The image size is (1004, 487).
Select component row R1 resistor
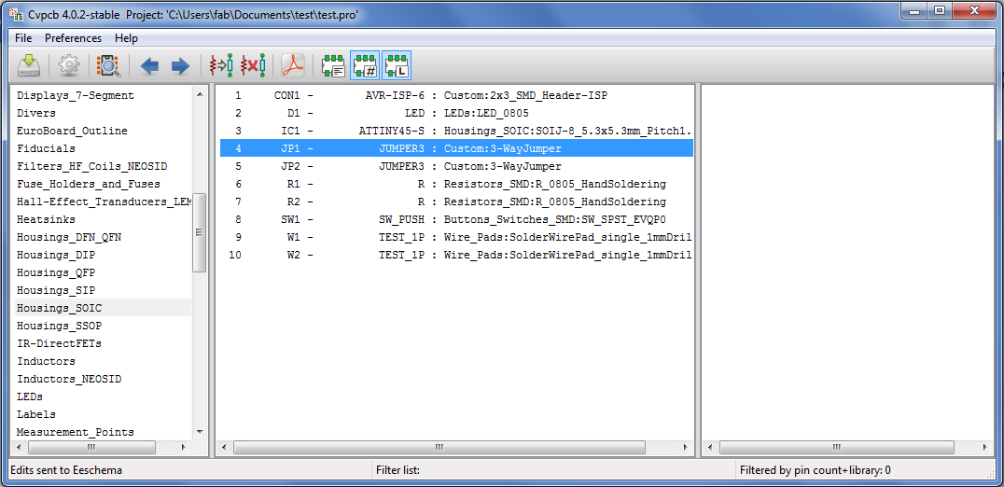click(456, 185)
